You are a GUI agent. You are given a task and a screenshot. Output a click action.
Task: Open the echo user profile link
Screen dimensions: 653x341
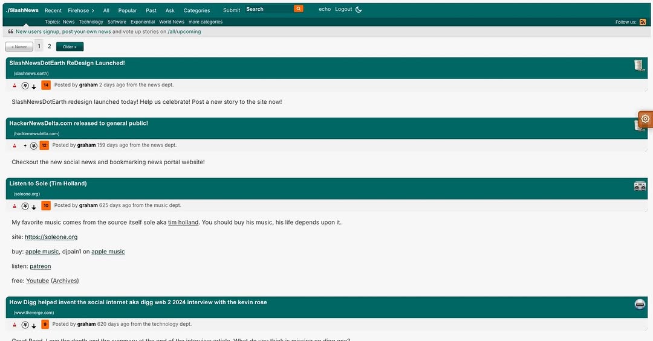(325, 9)
